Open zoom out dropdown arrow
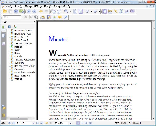156x126 pixels. point(91,11)
